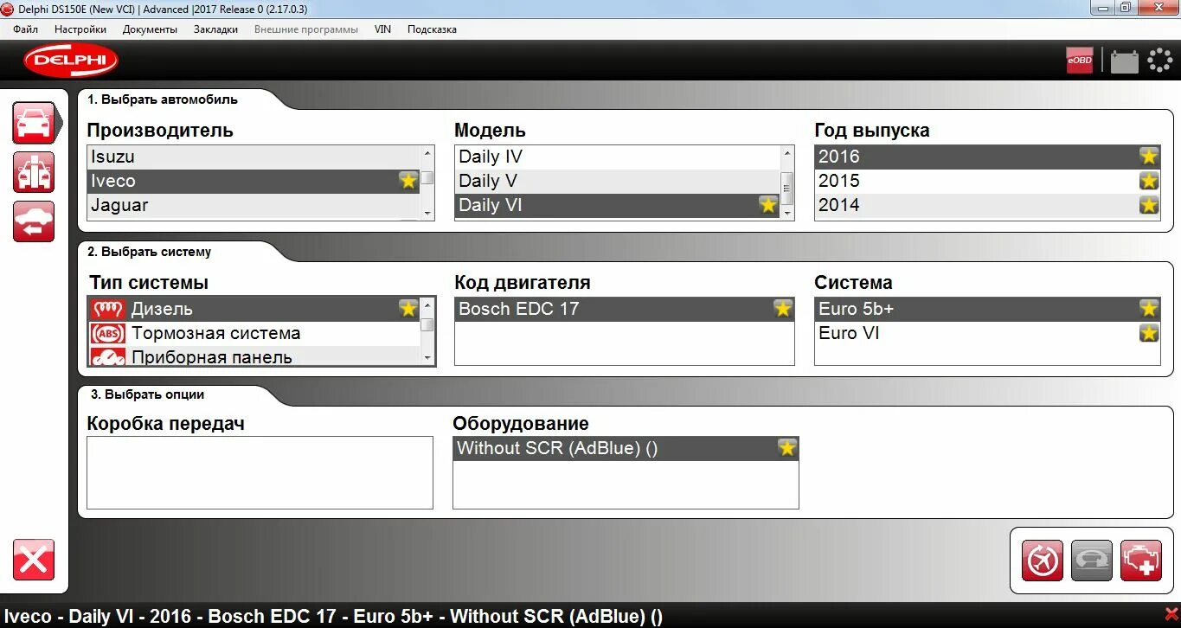This screenshot has width=1181, height=628.
Task: Open the Закладки menu
Action: click(x=215, y=29)
